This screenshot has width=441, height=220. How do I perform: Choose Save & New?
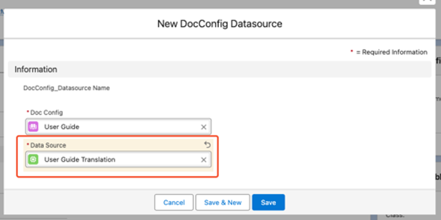point(223,202)
